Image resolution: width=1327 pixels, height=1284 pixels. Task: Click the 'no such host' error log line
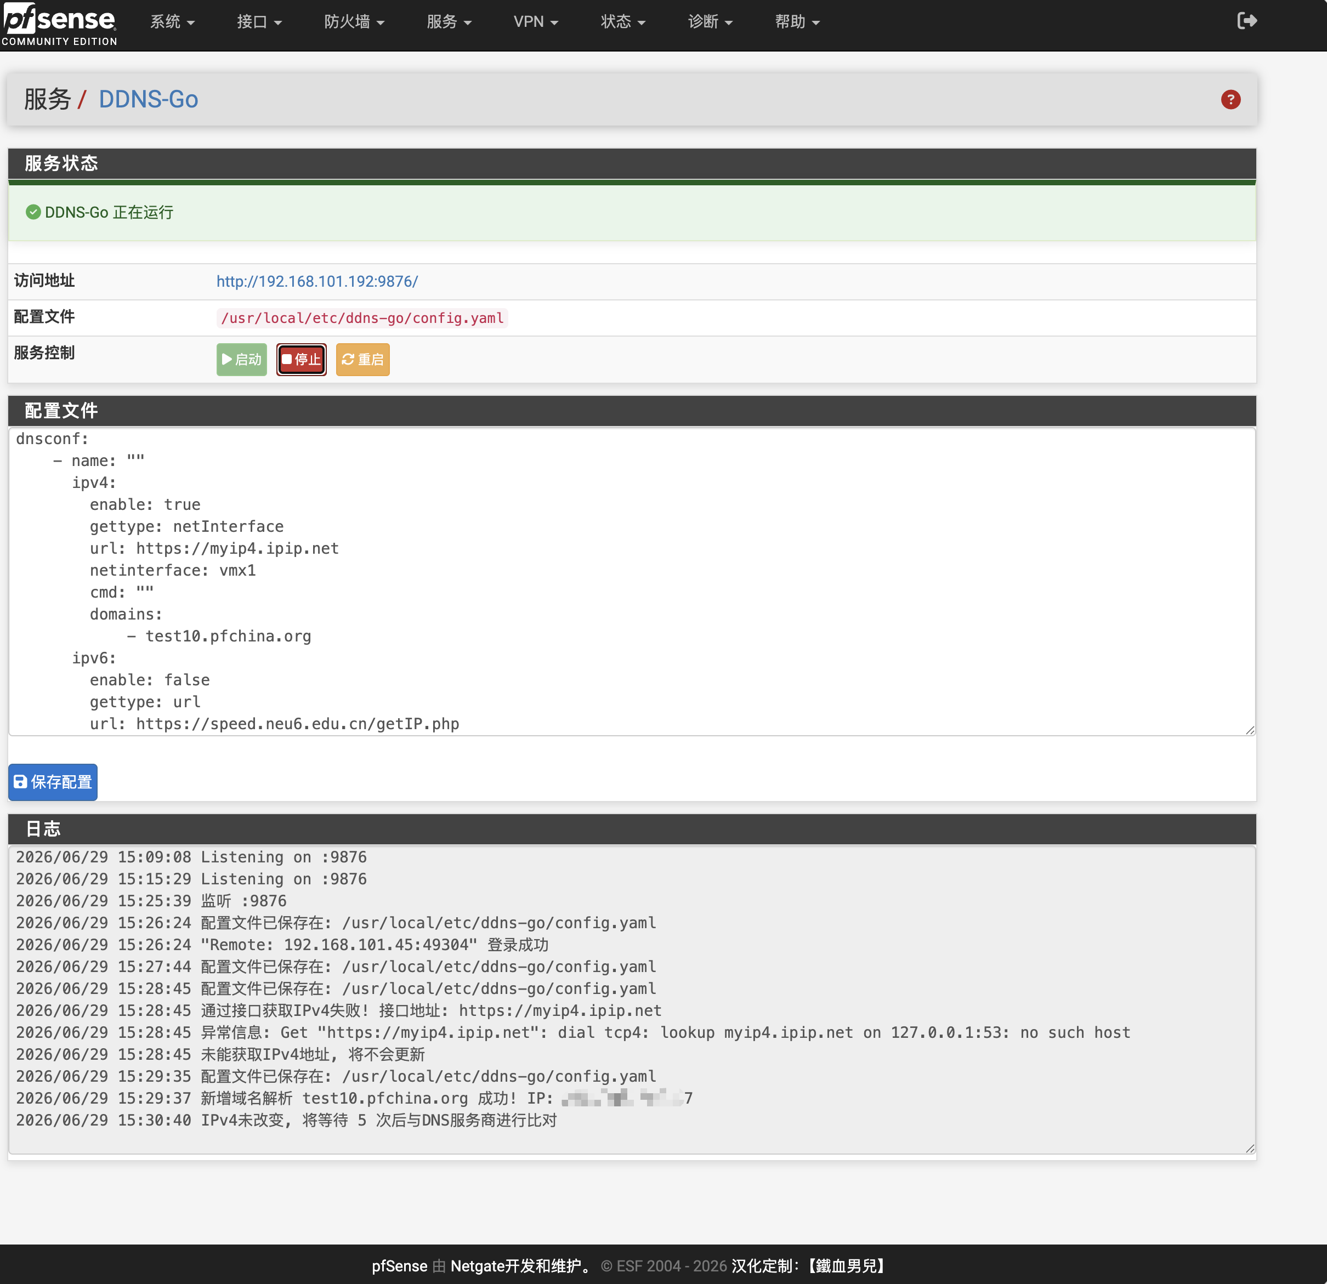click(574, 1033)
